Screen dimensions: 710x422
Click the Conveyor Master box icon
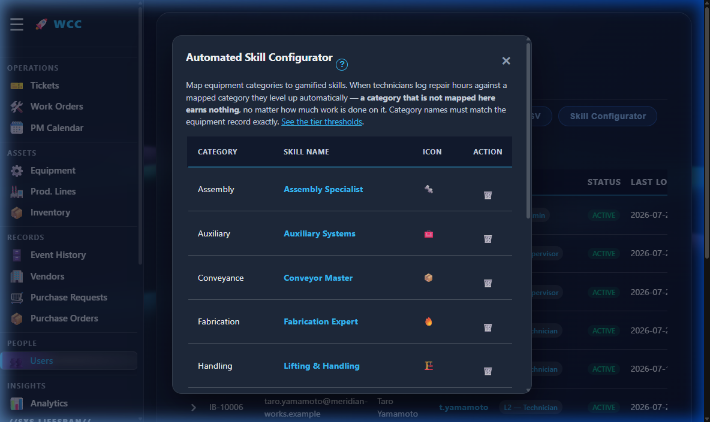click(x=428, y=278)
